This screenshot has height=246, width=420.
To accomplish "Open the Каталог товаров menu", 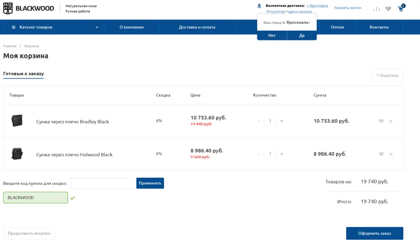I will click(54, 27).
